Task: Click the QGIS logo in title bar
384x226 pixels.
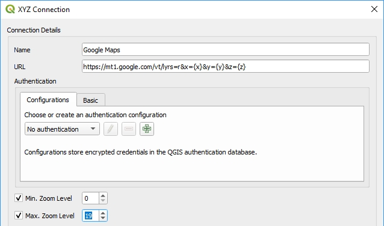Action: click(10, 9)
